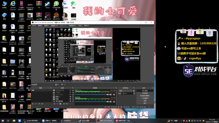Image resolution: width=219 pixels, height=123 pixels.
Task: Open OBS 设置 settings button
Action: (x=145, y=101)
